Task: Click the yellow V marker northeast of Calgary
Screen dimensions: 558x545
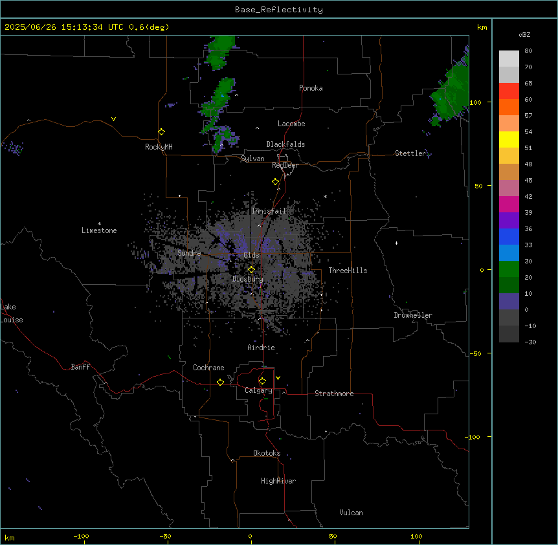Action: [x=278, y=378]
